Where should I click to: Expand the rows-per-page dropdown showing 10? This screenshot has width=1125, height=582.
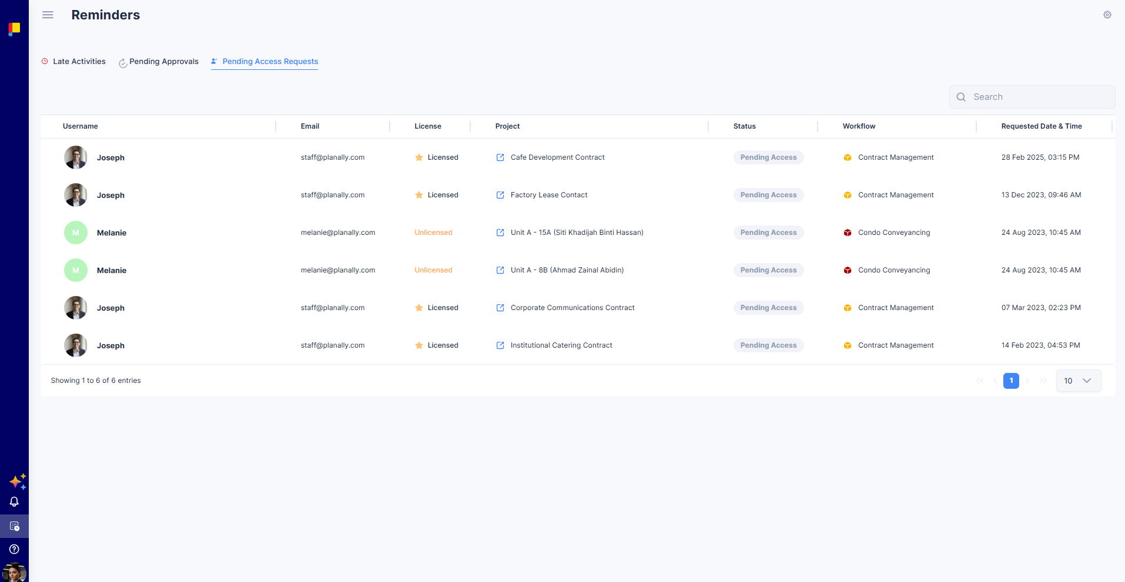1079,381
